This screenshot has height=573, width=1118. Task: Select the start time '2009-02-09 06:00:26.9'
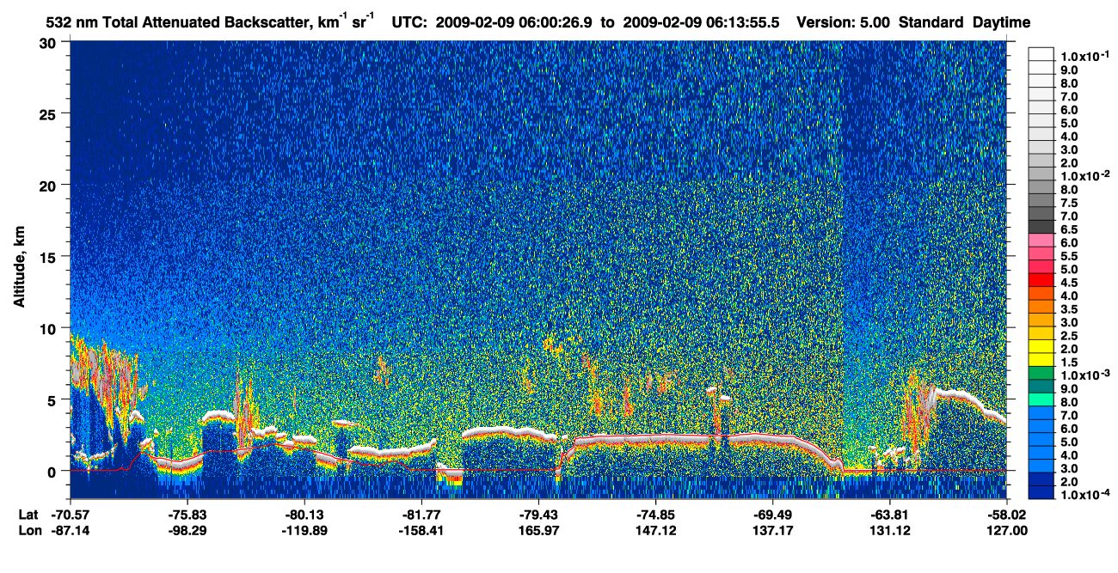coord(513,23)
